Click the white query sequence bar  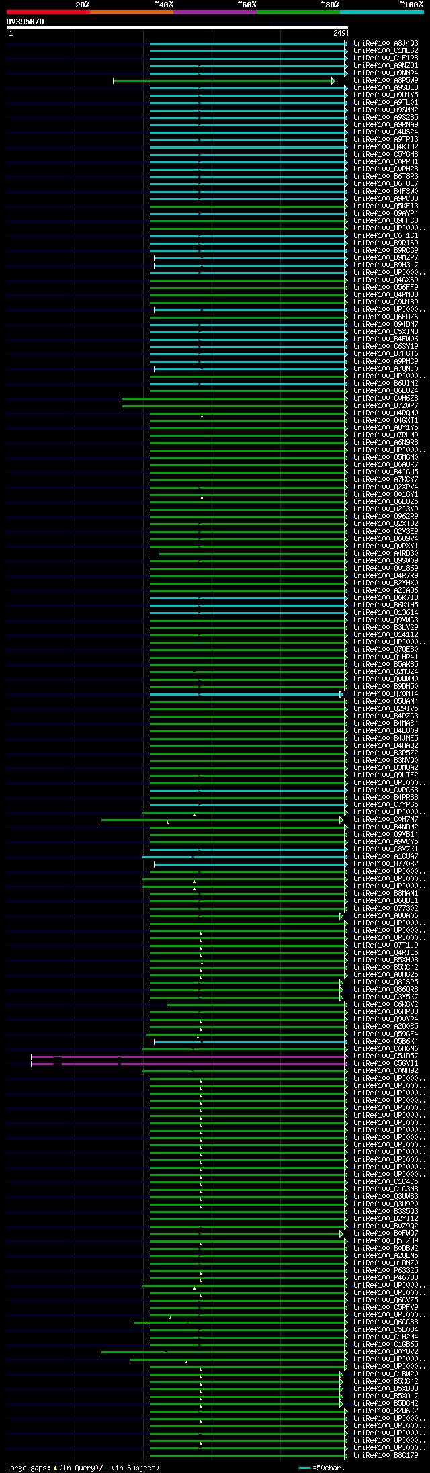click(177, 28)
